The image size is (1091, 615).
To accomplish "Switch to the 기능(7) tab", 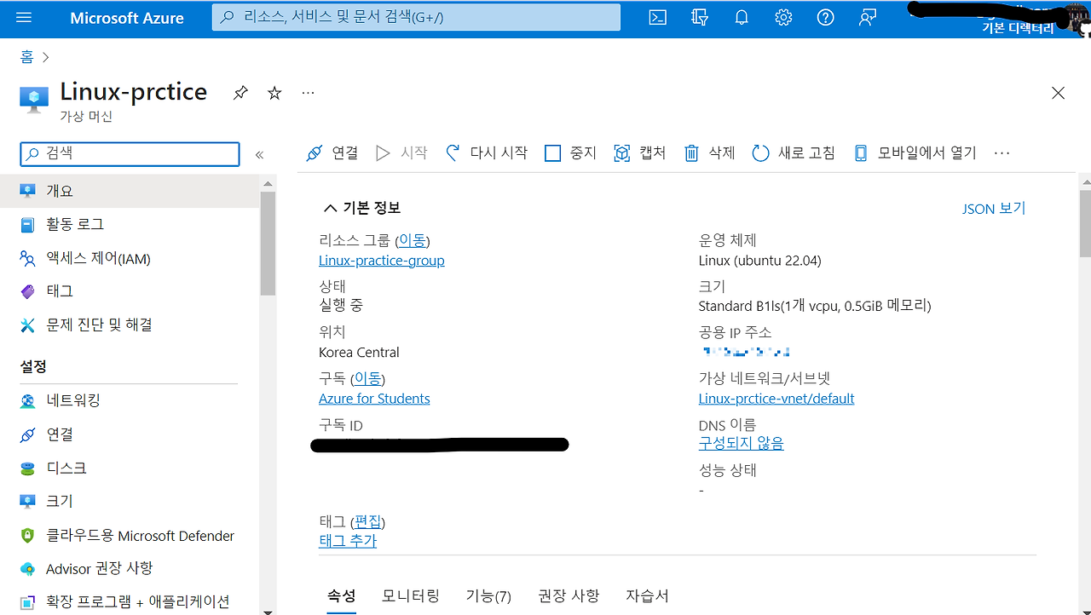I will tap(488, 596).
